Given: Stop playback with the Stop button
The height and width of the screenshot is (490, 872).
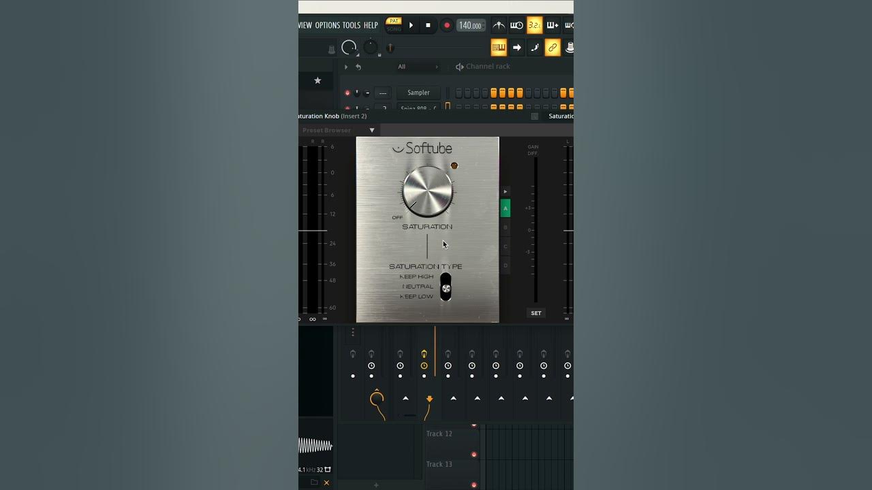Looking at the screenshot, I should click(428, 25).
